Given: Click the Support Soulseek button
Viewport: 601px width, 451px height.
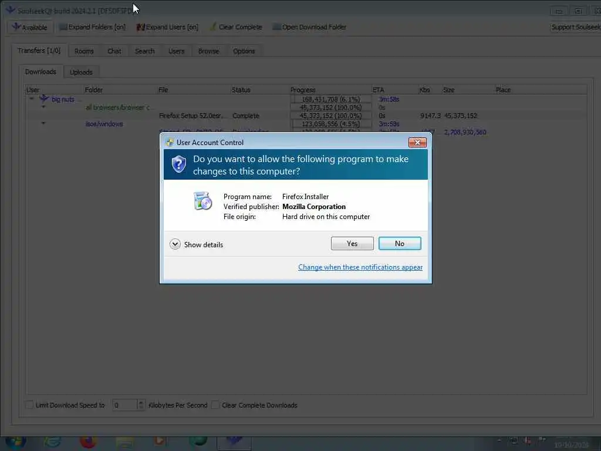Looking at the screenshot, I should point(575,27).
